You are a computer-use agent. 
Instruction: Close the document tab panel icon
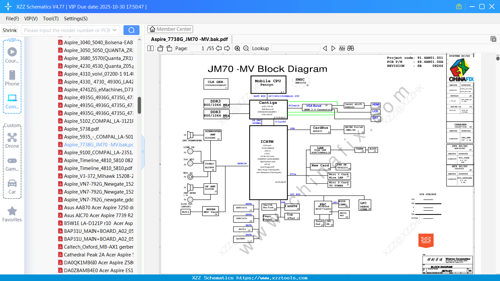pyautogui.click(x=493, y=39)
